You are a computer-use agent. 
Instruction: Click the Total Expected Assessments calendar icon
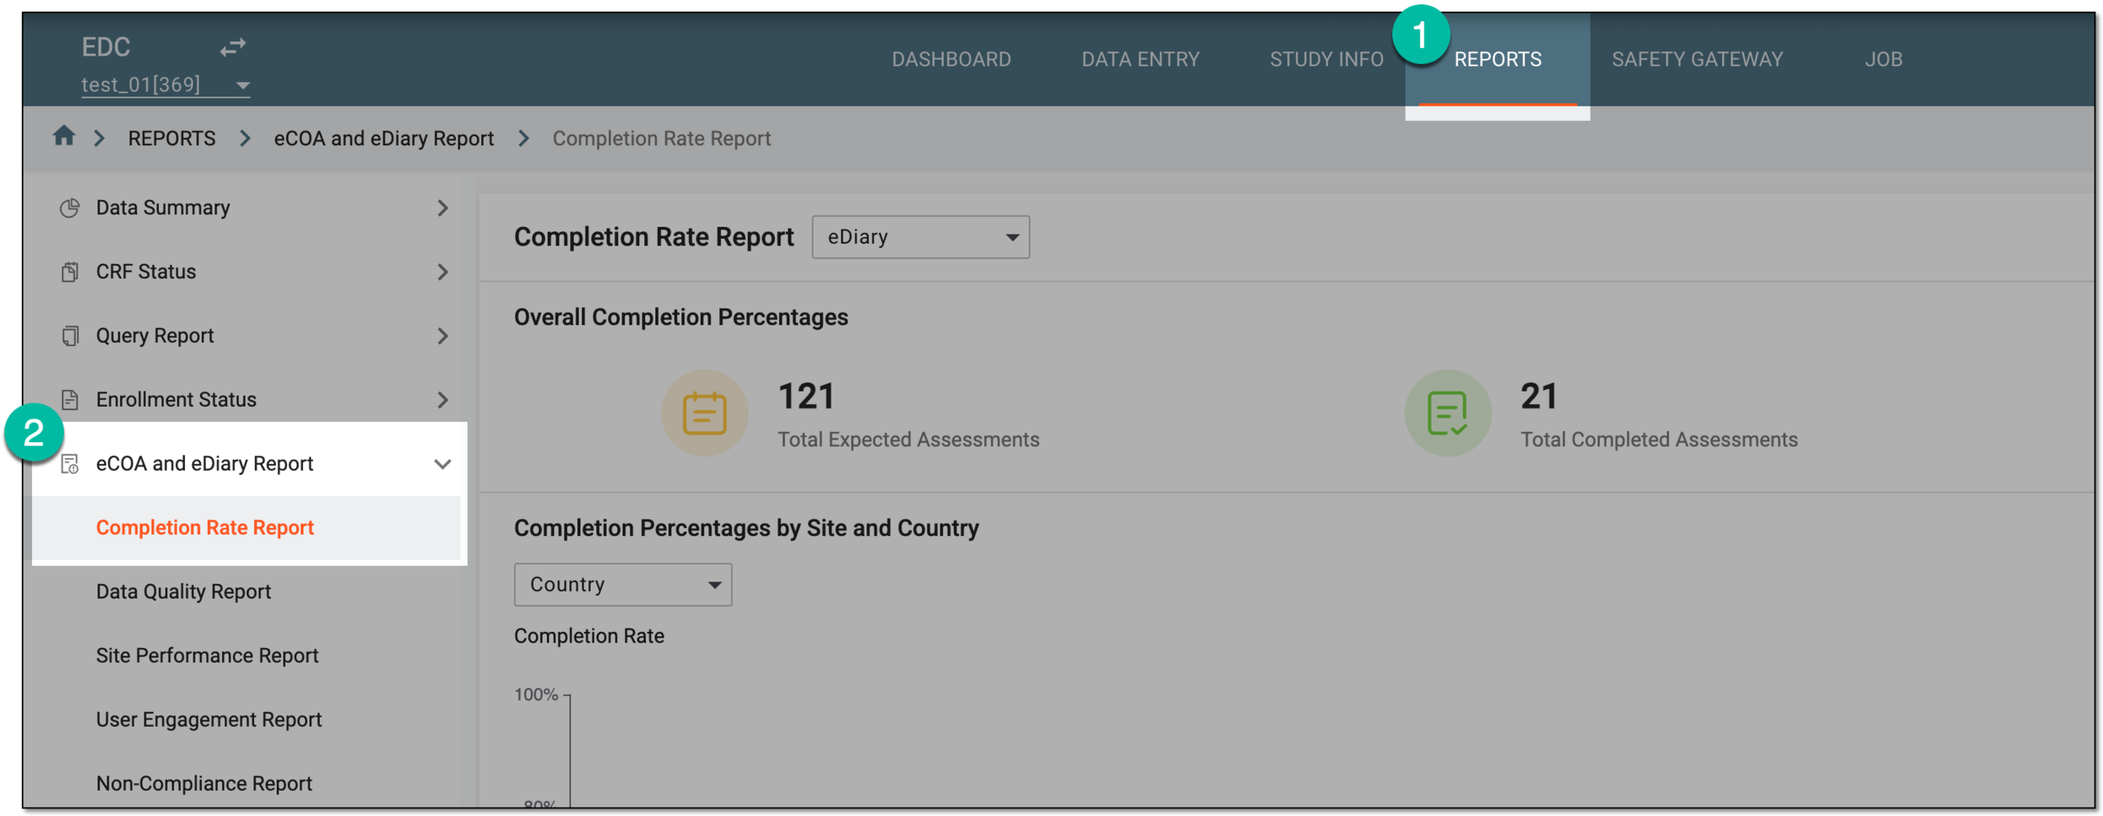point(704,413)
